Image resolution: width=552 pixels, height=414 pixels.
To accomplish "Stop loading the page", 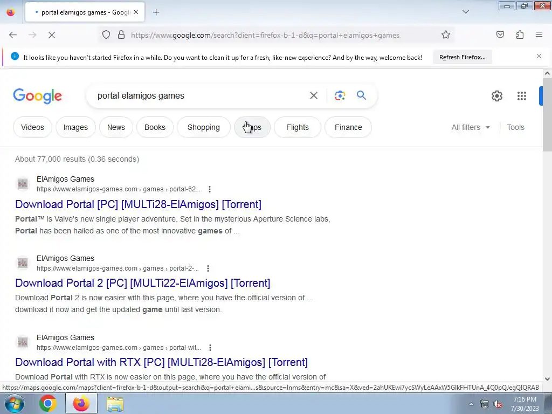I will [x=52, y=35].
